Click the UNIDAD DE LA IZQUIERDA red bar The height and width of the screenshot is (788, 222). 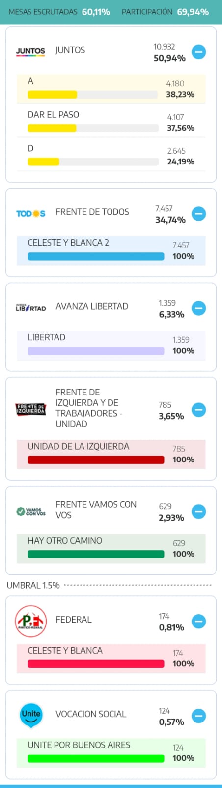[x=96, y=460]
